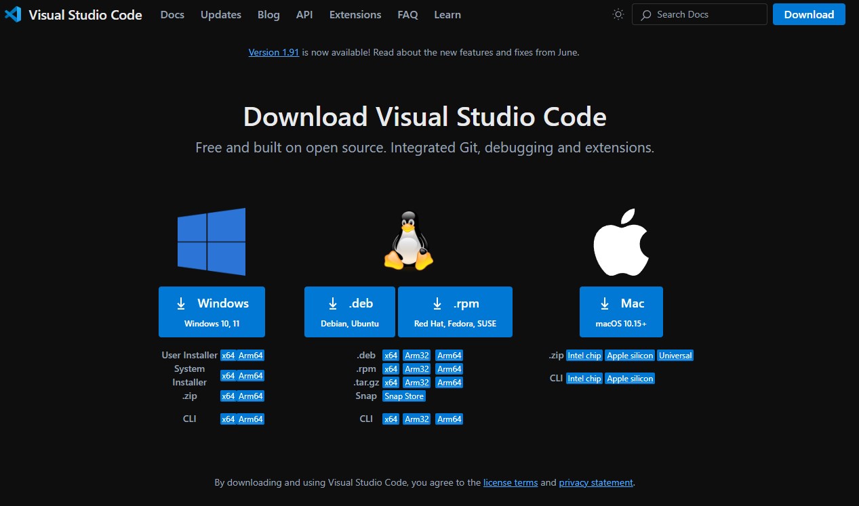The image size is (859, 506).
Task: Download Windows System Installer Arm64
Action: (x=250, y=376)
